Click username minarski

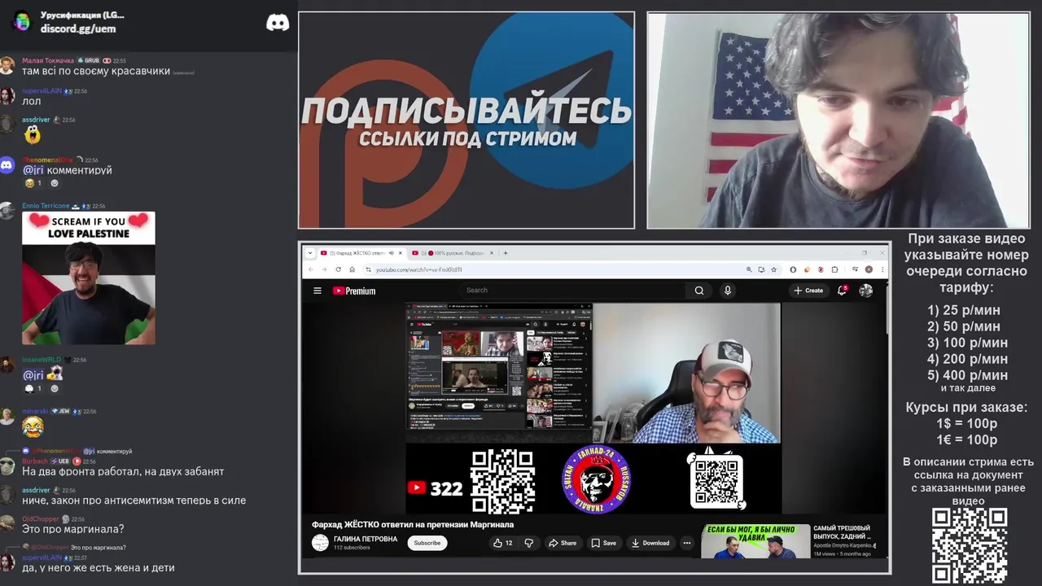(35, 411)
